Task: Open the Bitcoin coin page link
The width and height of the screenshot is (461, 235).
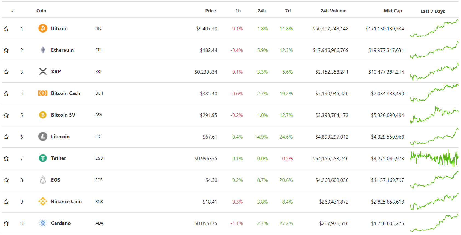Action: pyautogui.click(x=59, y=28)
